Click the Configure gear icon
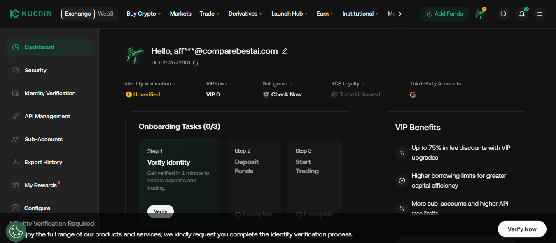 [x=16, y=208]
